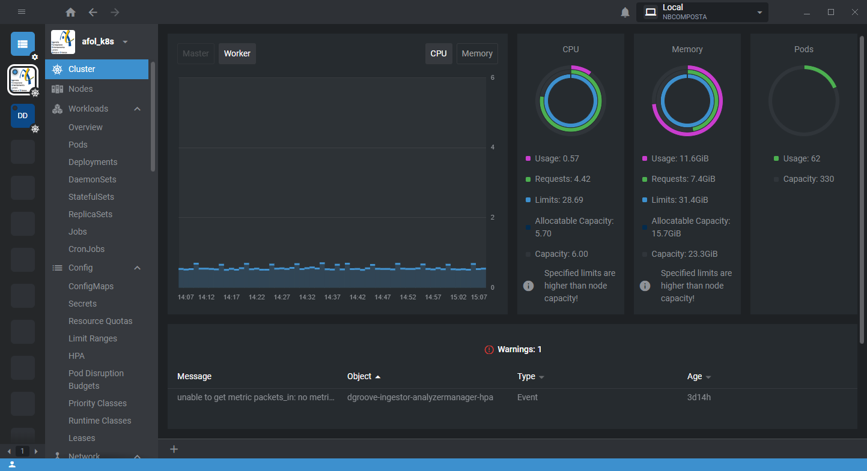867x471 pixels.
Task: Open DaemonSets list
Action: click(x=93, y=179)
